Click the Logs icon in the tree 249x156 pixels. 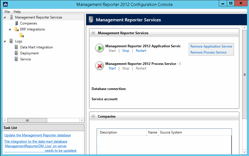(11, 41)
